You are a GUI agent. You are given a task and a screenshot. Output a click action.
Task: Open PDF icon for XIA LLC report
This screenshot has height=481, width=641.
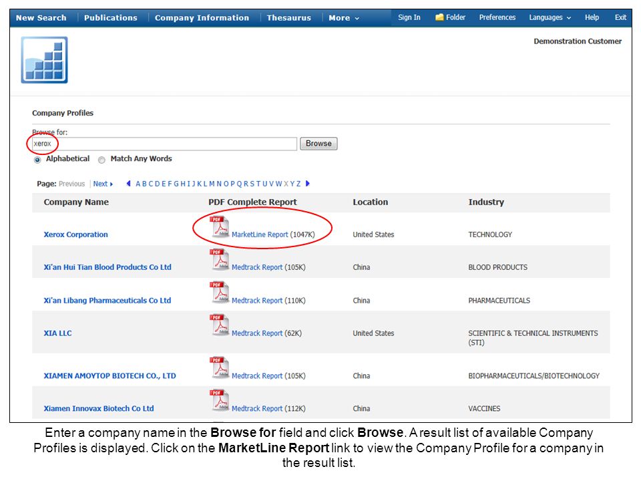click(x=220, y=325)
